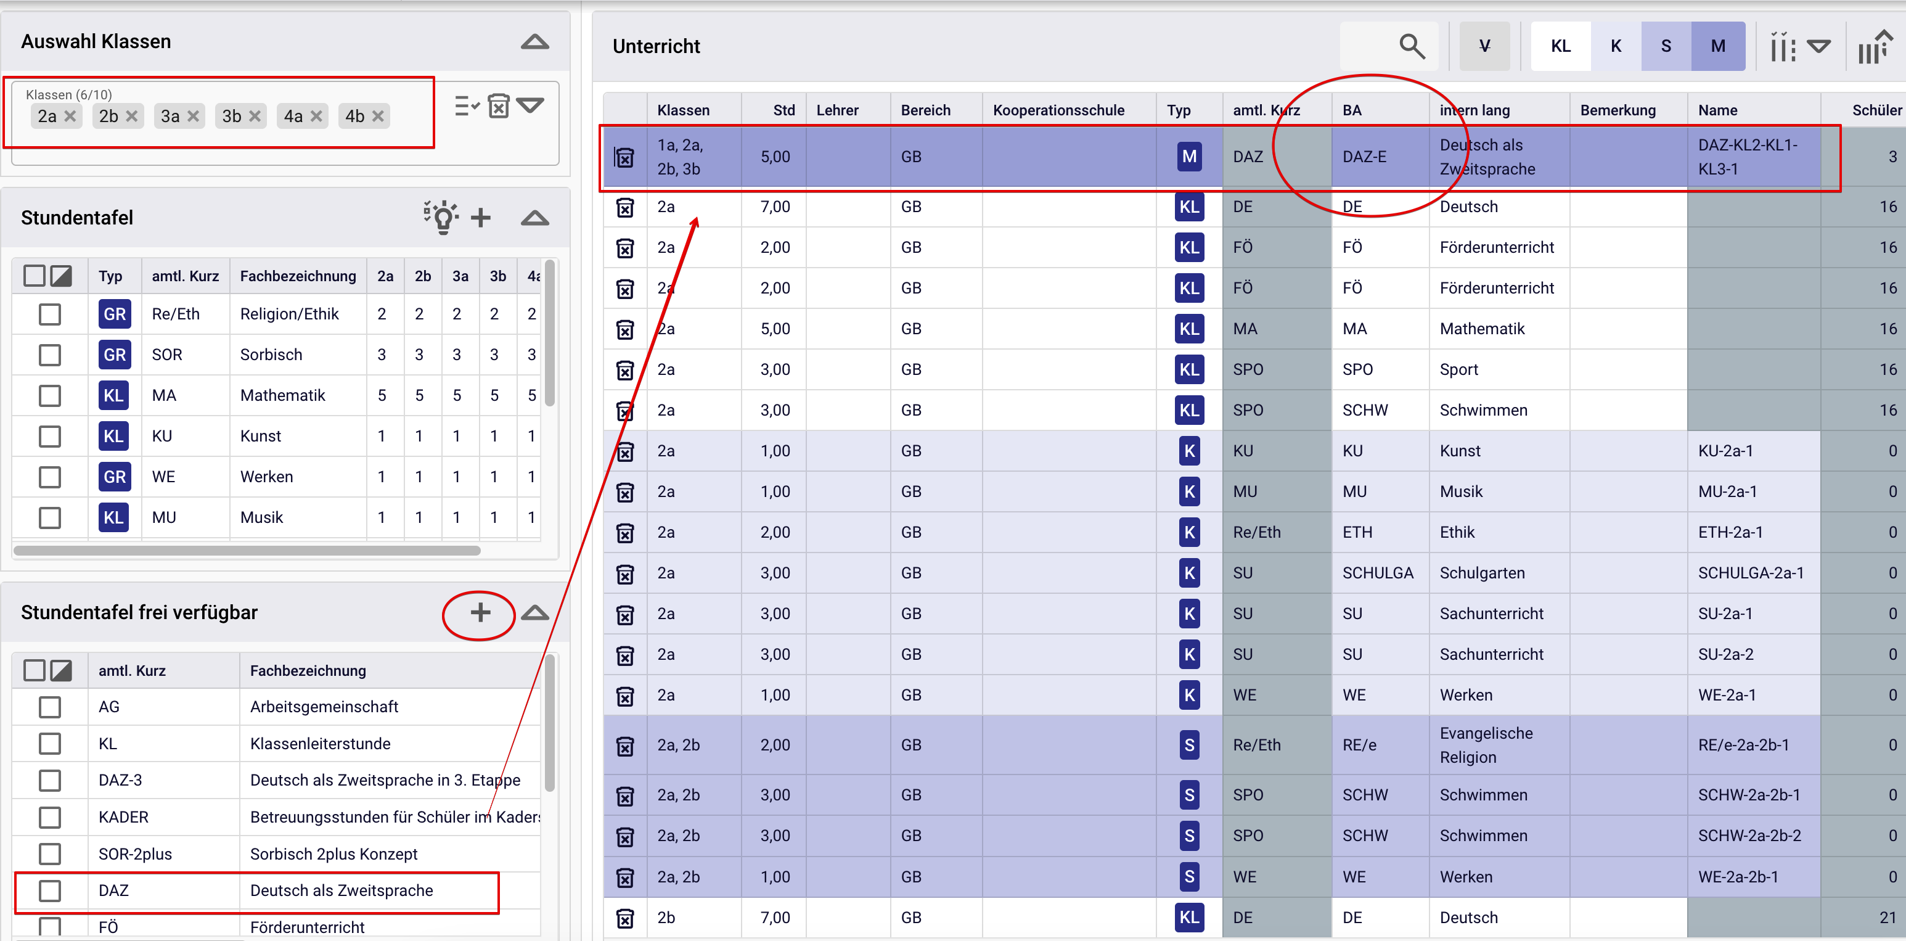This screenshot has height=941, width=1906.
Task: Remove class 3a chip from selection
Action: pyautogui.click(x=193, y=116)
